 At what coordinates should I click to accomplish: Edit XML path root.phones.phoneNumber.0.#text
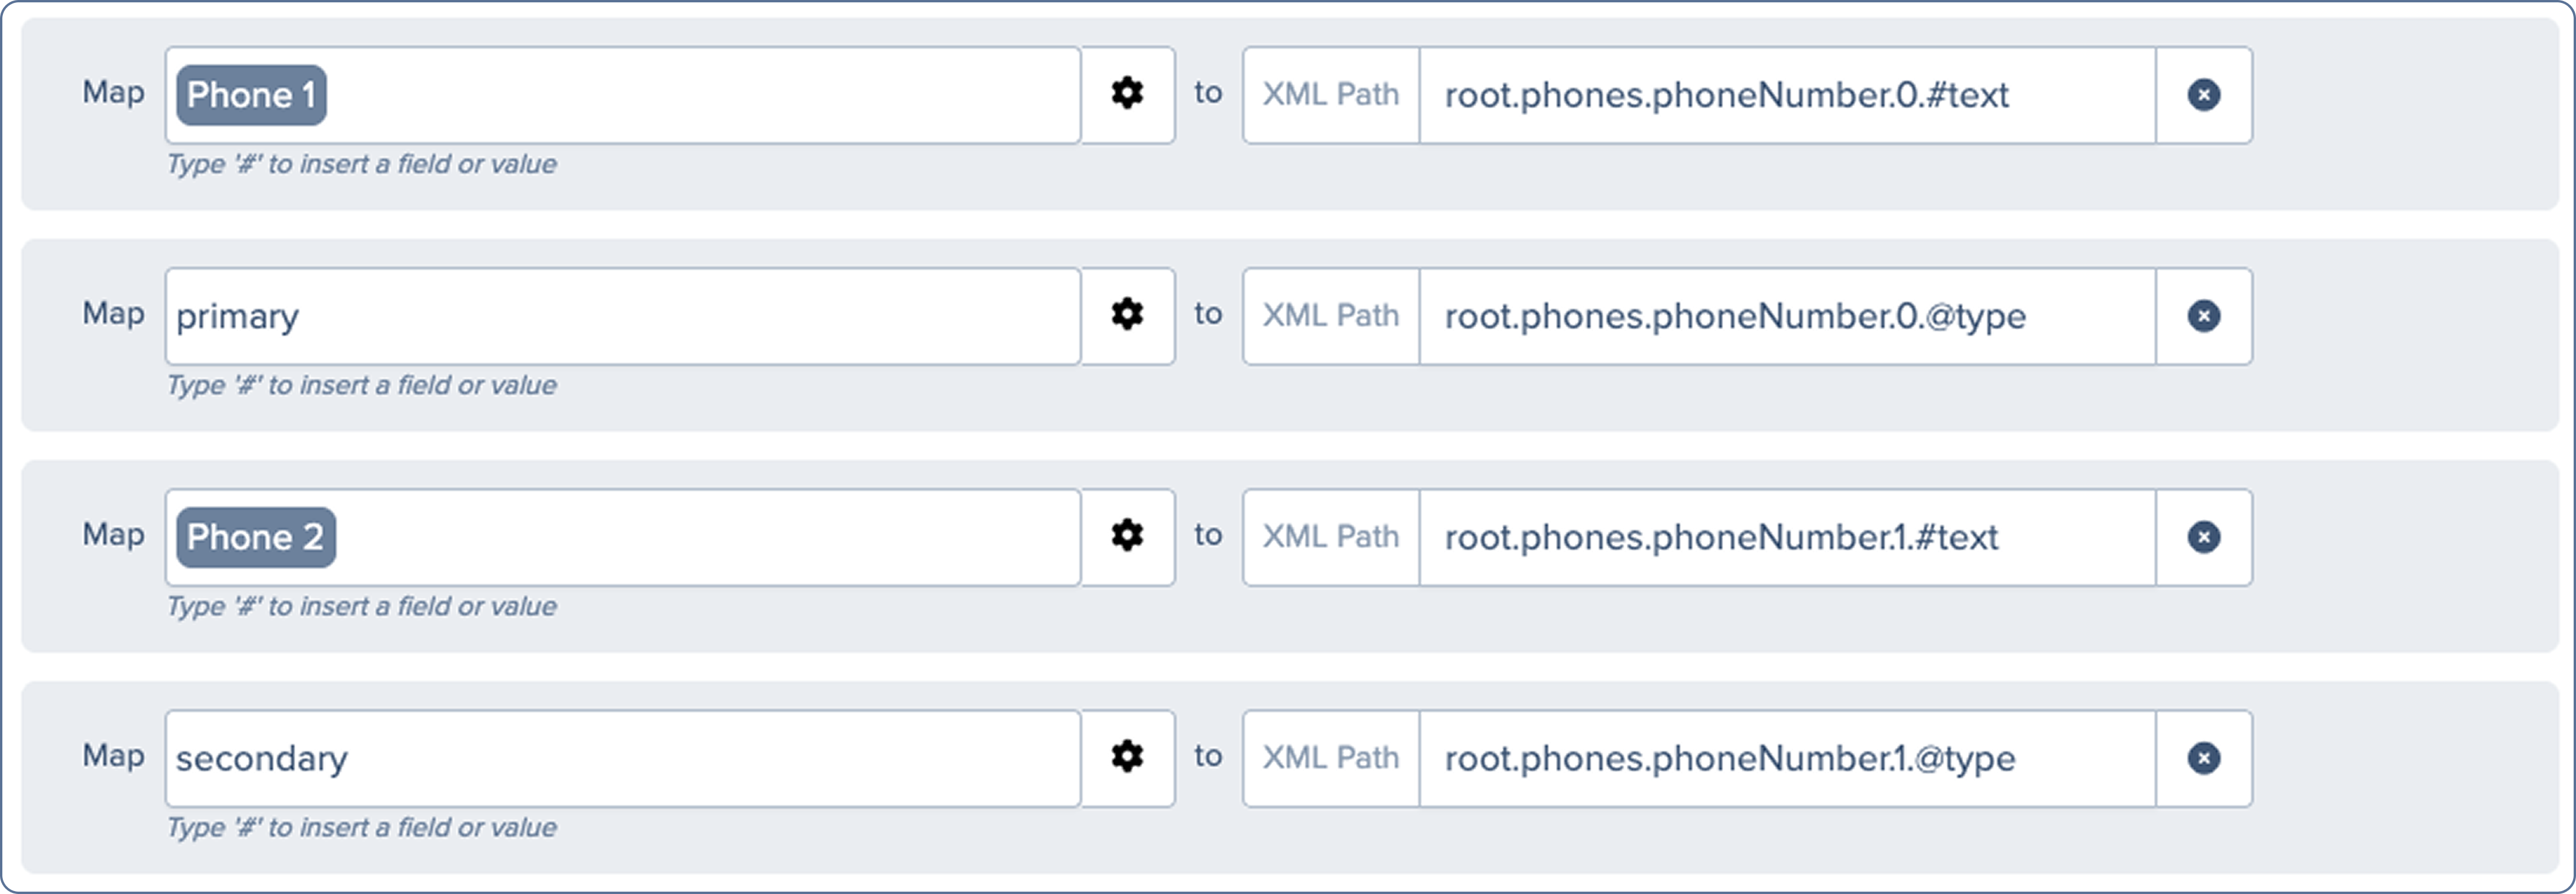click(x=1786, y=95)
